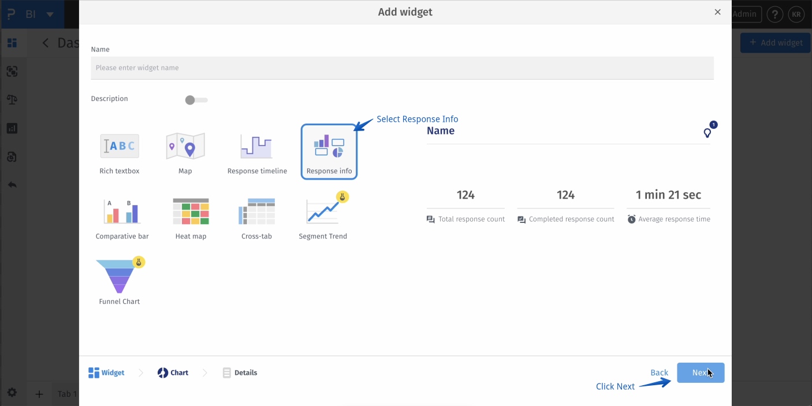Go to the Details step

click(x=240, y=373)
